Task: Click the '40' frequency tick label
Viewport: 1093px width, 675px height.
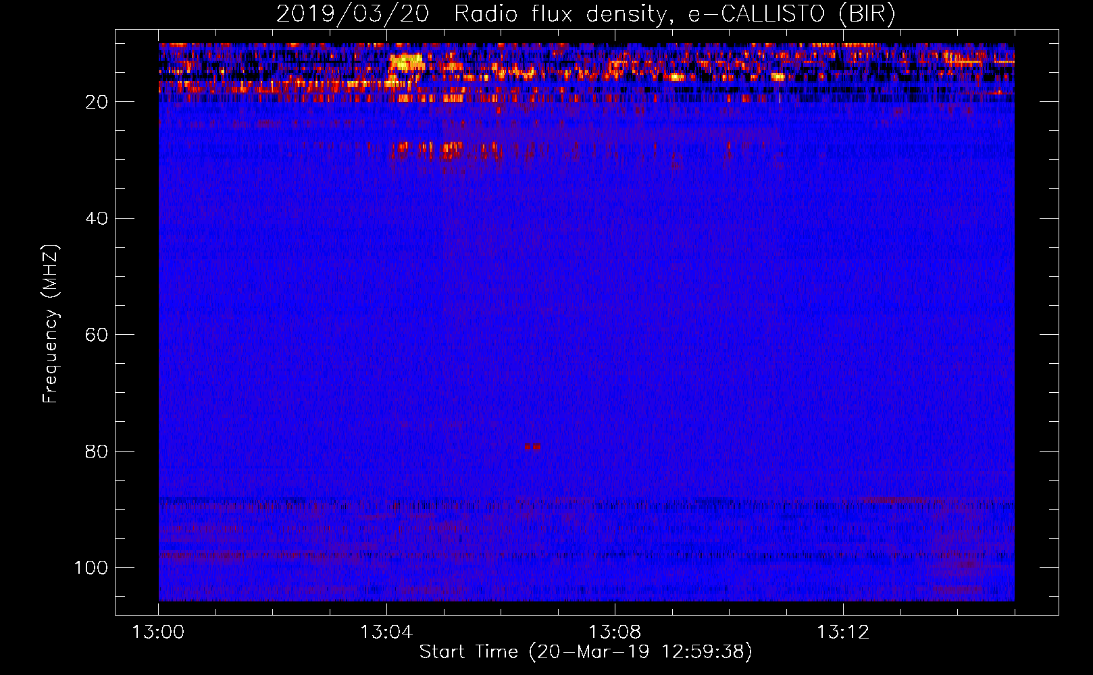Action: (97, 219)
